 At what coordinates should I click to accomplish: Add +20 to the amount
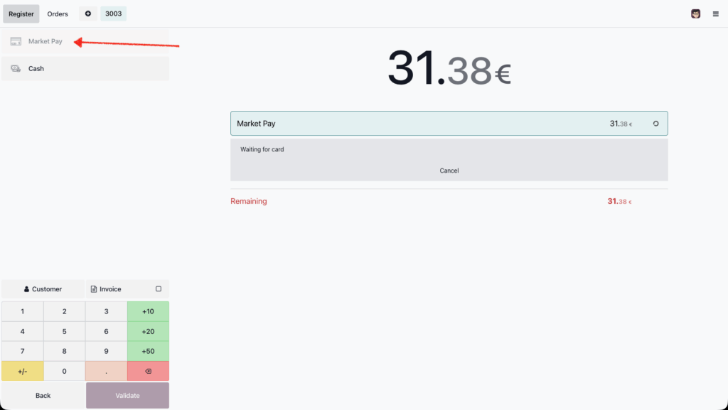pyautogui.click(x=148, y=332)
